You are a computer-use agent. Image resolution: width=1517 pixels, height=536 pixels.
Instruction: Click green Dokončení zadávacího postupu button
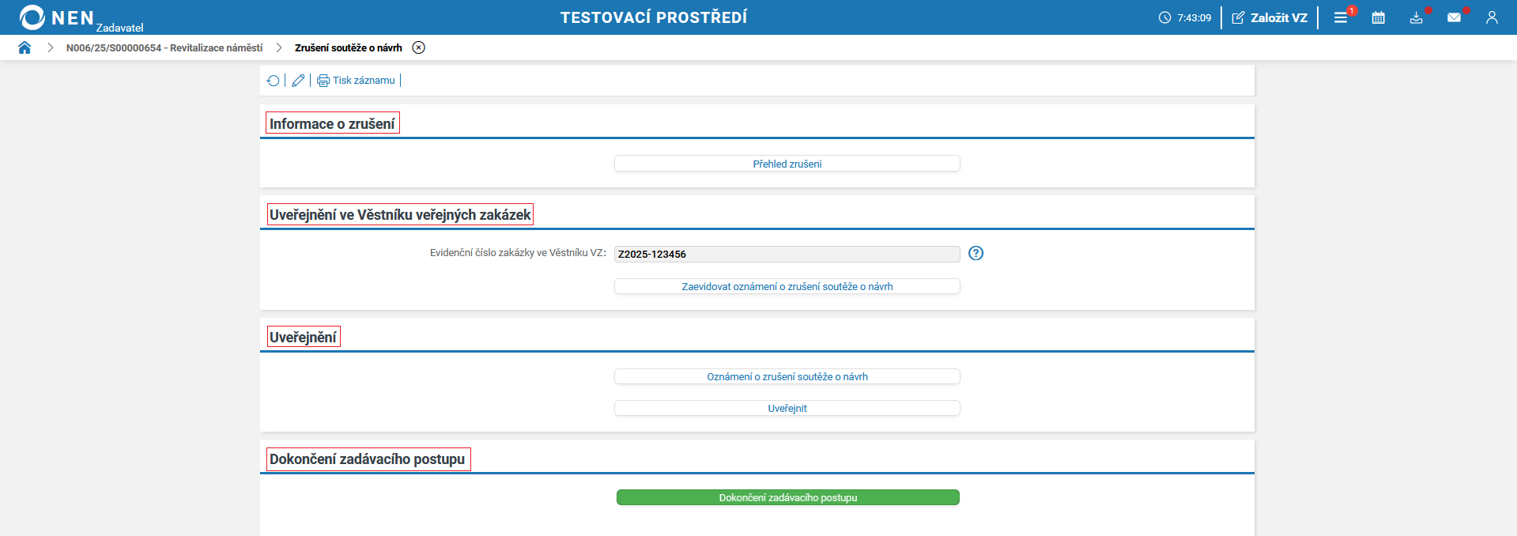coord(788,497)
